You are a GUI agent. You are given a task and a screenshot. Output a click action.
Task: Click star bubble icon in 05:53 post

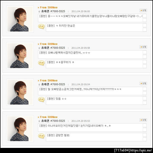pos(41,136)
